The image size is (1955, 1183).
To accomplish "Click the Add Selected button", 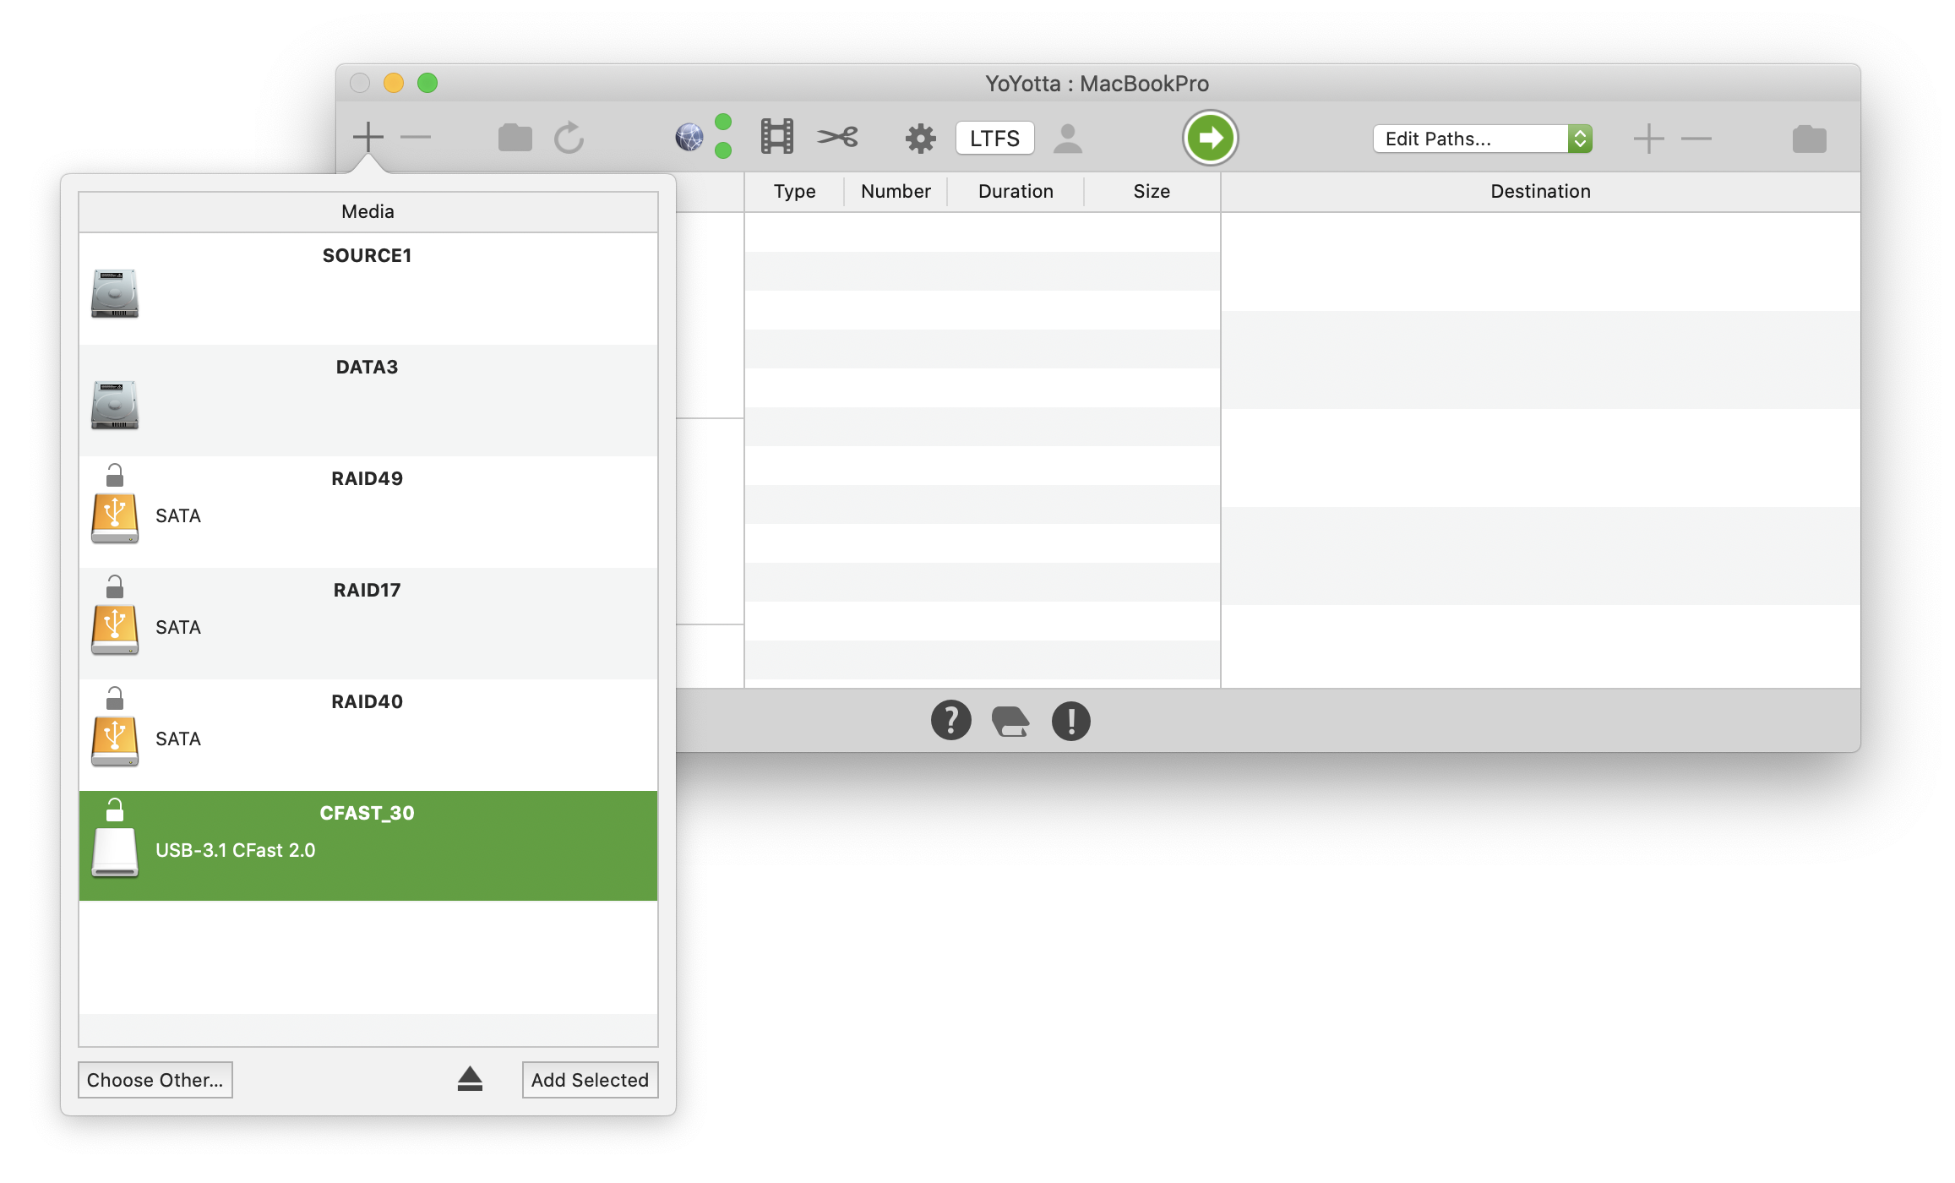I will [590, 1080].
